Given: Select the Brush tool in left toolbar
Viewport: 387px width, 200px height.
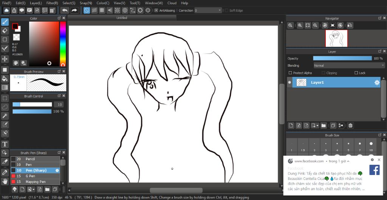Looking at the screenshot, I should point(5,22).
